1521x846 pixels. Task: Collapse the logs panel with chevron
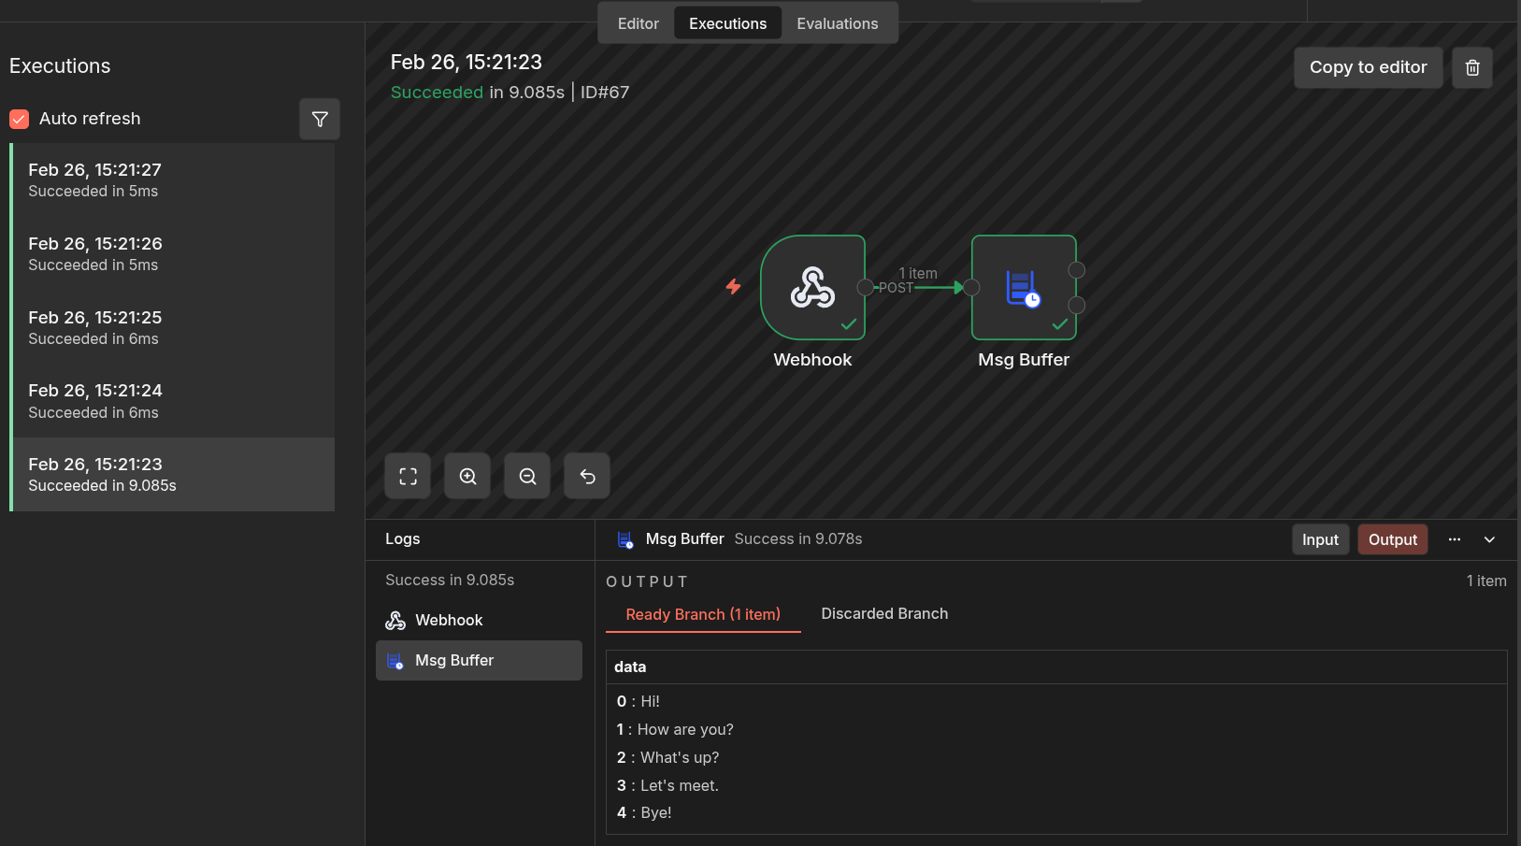(1490, 539)
